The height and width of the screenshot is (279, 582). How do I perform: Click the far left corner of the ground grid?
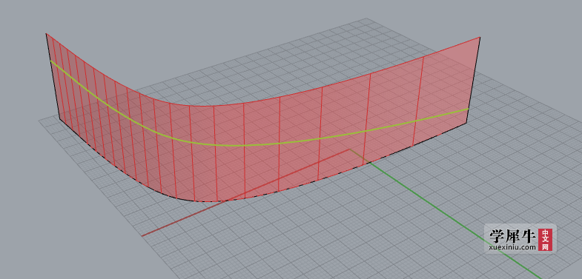(39, 120)
